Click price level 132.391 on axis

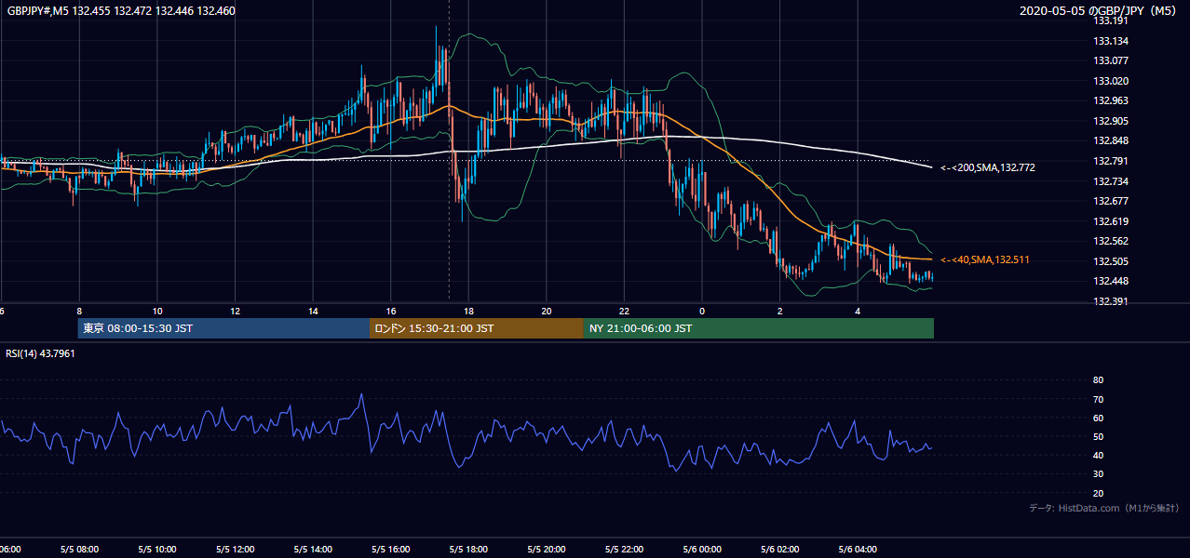[x=1110, y=301]
